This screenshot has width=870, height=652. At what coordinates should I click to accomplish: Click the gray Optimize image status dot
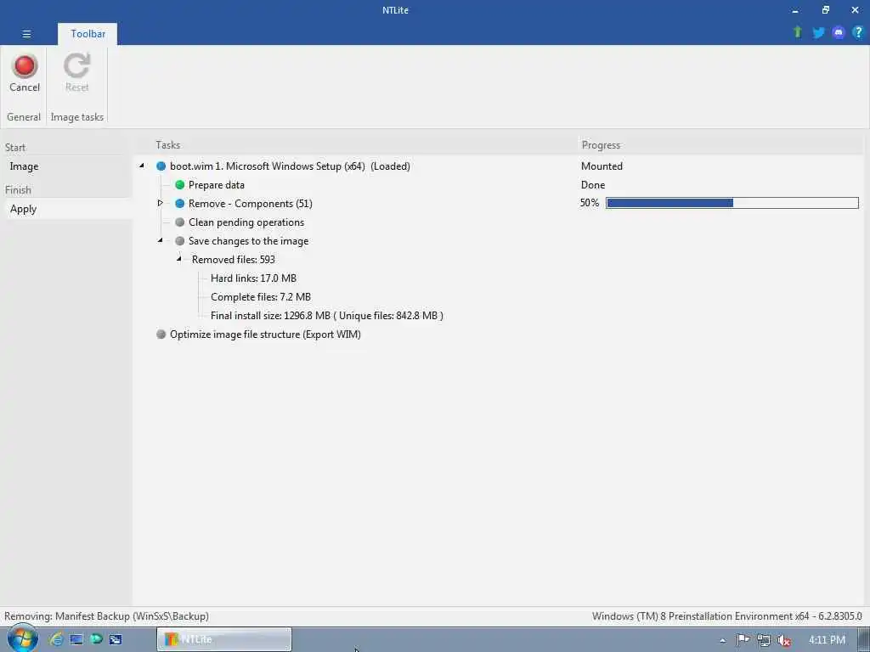click(x=161, y=334)
